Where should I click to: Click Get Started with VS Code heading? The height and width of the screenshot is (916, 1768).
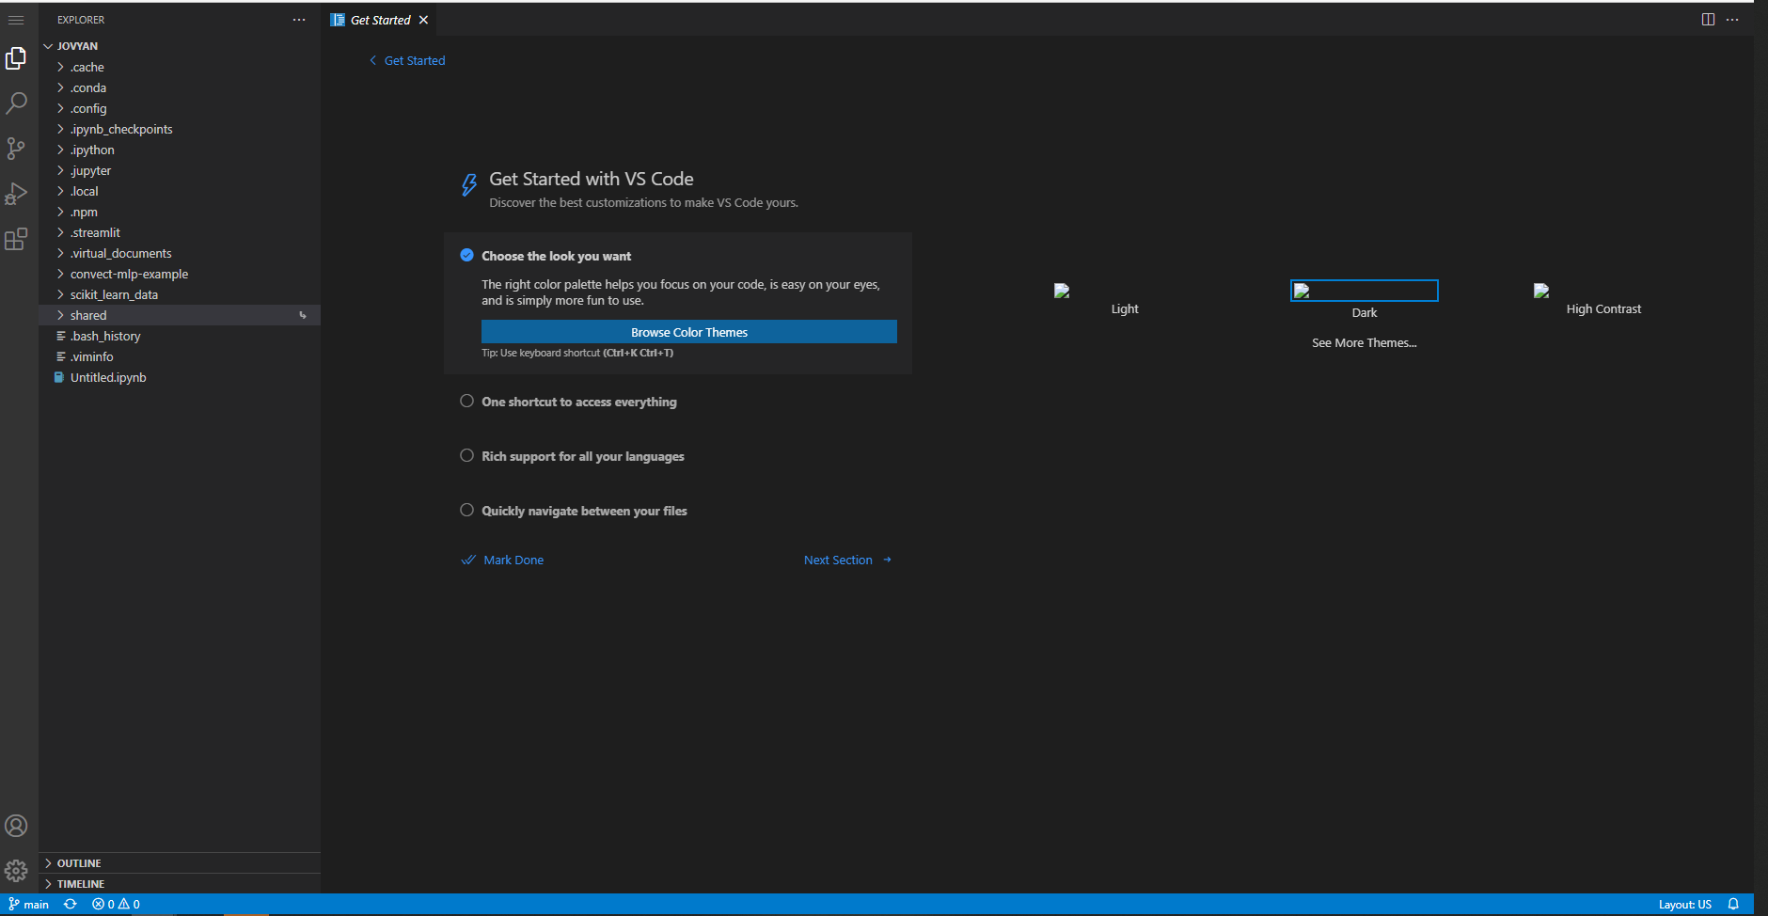tap(592, 179)
